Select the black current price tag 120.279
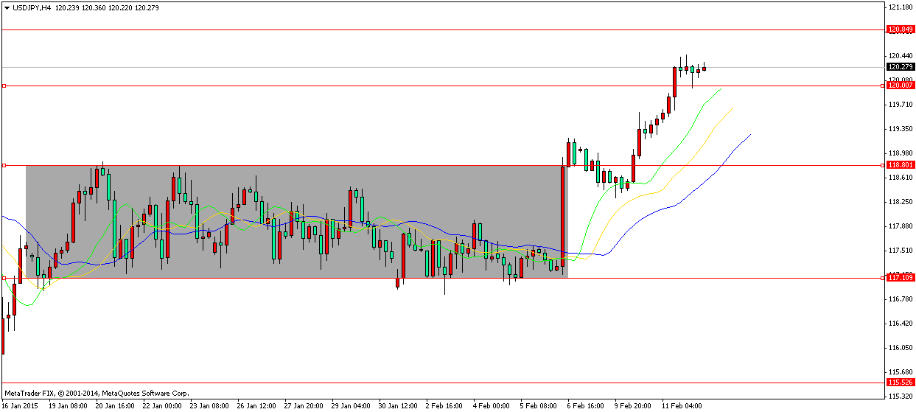Viewport: 916px width, 412px height. pos(901,67)
